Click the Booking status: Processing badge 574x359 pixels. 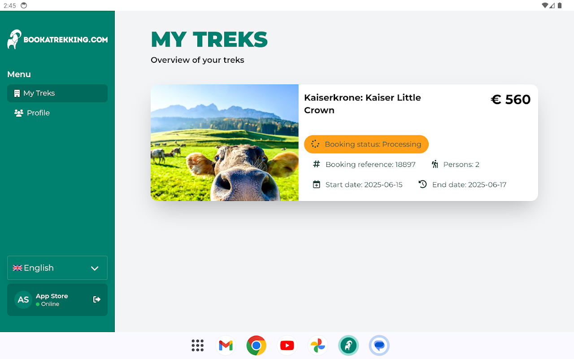click(366, 144)
